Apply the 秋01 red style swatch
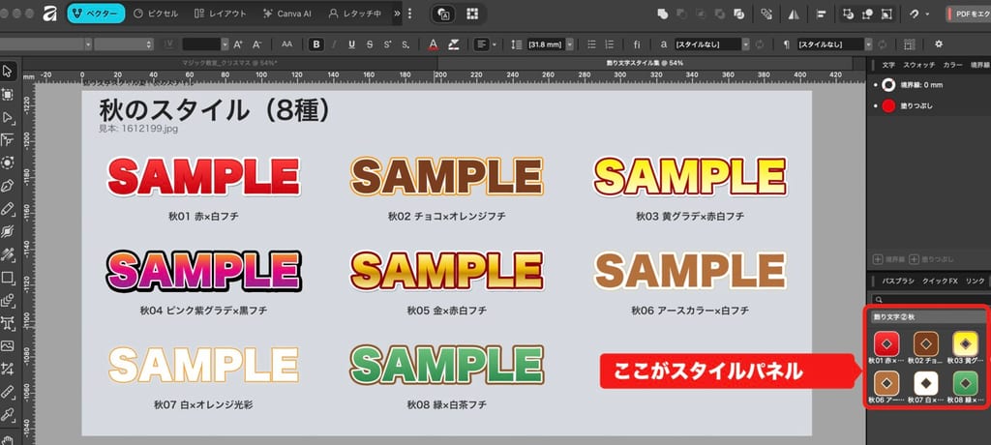Screen dimensions: 991x445 886,343
